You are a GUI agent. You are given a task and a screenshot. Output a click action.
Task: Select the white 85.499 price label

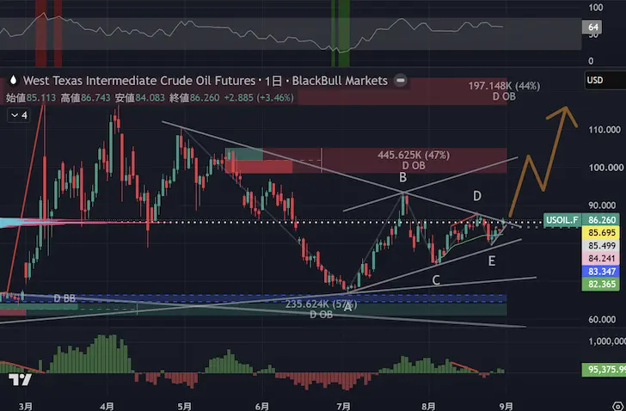pos(601,246)
